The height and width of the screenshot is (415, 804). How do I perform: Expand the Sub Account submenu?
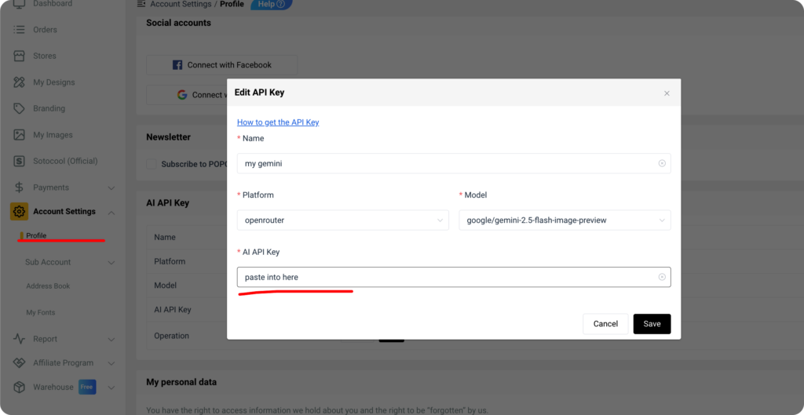coord(111,262)
